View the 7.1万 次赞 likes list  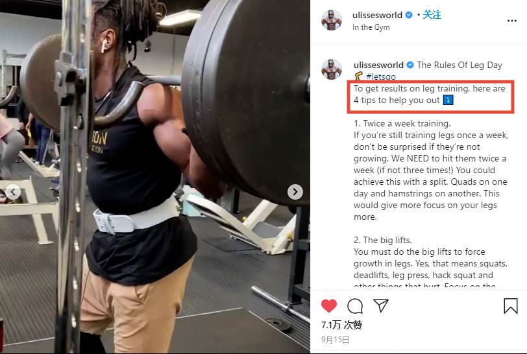pyautogui.click(x=341, y=325)
